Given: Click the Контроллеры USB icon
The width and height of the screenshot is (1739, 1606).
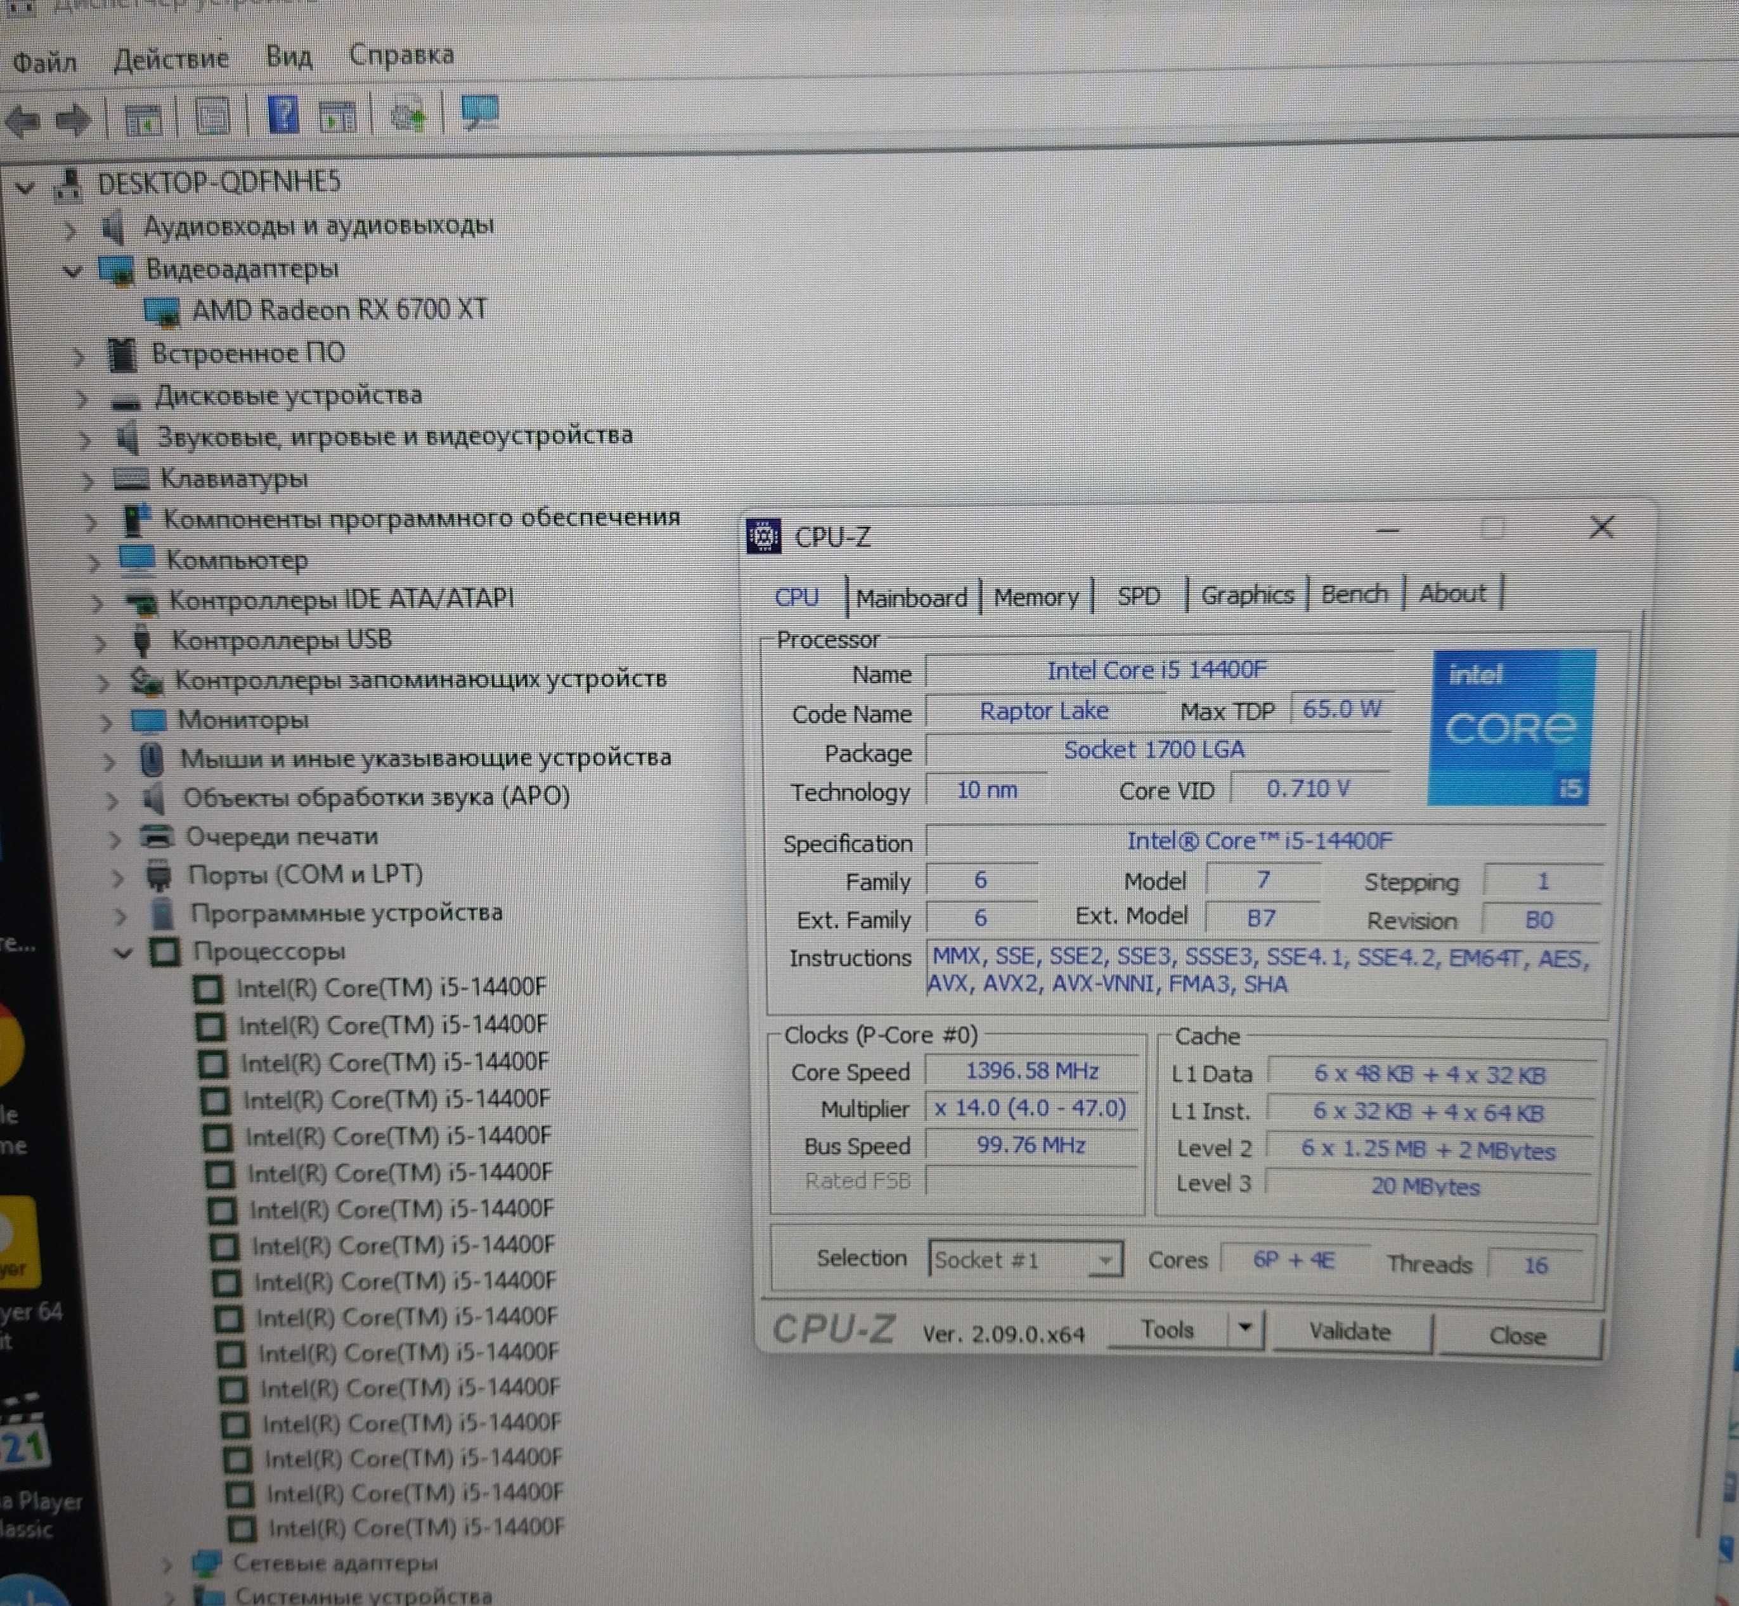Looking at the screenshot, I should click(x=141, y=642).
